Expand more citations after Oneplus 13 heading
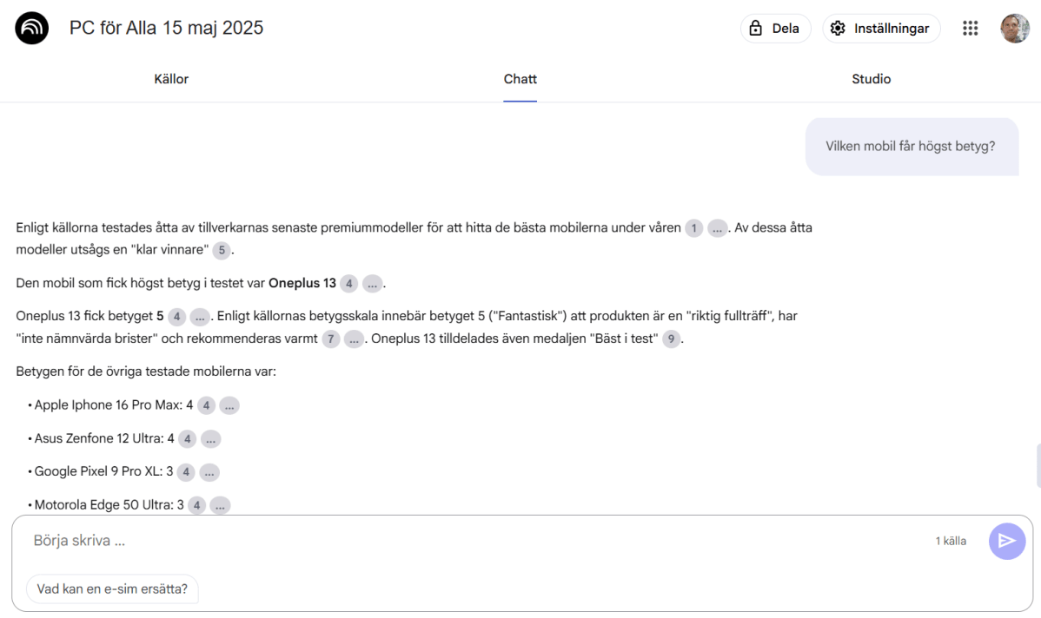The width and height of the screenshot is (1041, 618). coord(373,284)
